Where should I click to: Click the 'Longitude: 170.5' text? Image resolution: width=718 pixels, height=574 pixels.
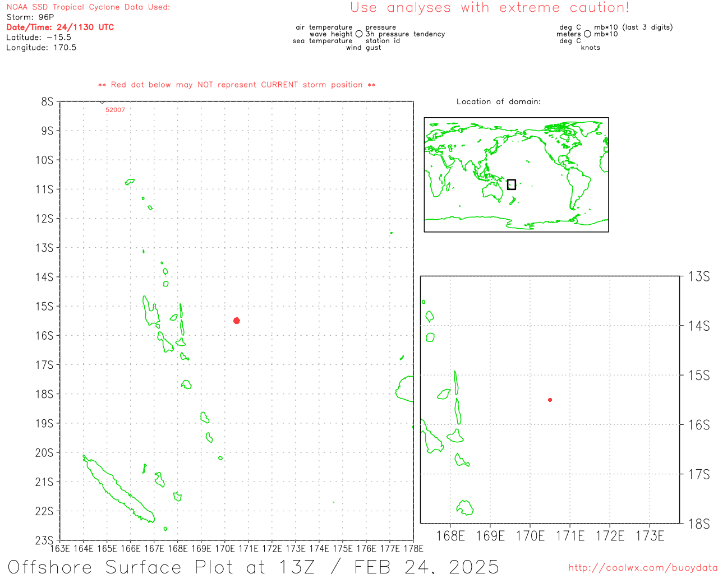coord(42,48)
